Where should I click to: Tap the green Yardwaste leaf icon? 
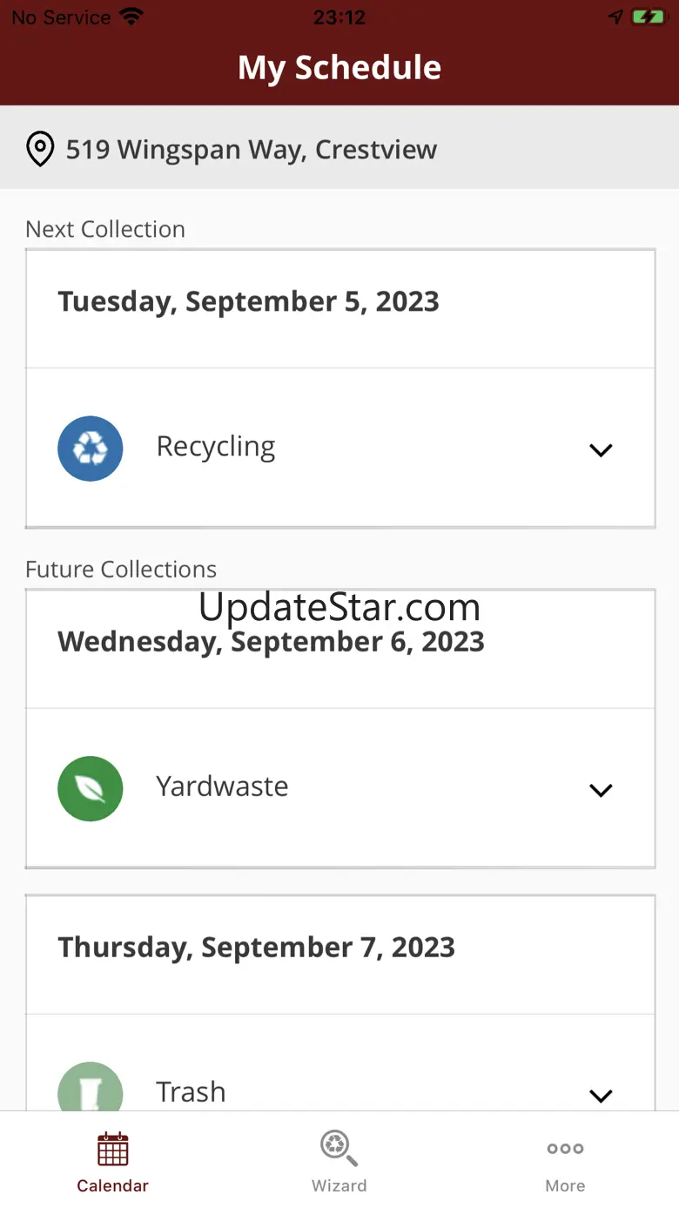point(91,789)
